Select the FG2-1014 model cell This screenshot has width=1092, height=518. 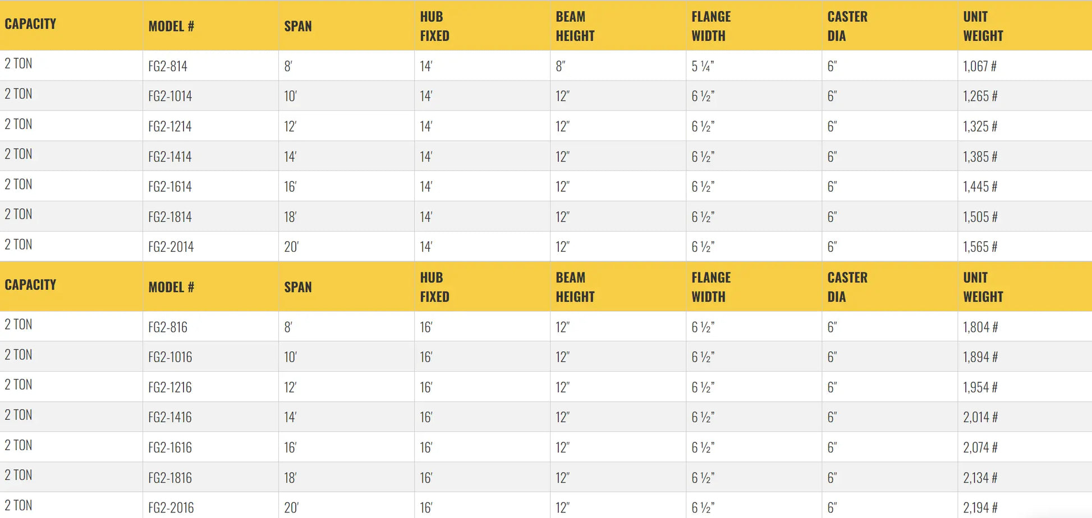170,96
